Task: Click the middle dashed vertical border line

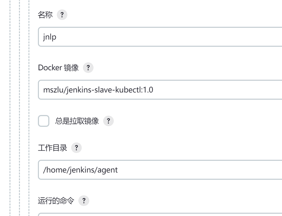Action: coord(19,108)
